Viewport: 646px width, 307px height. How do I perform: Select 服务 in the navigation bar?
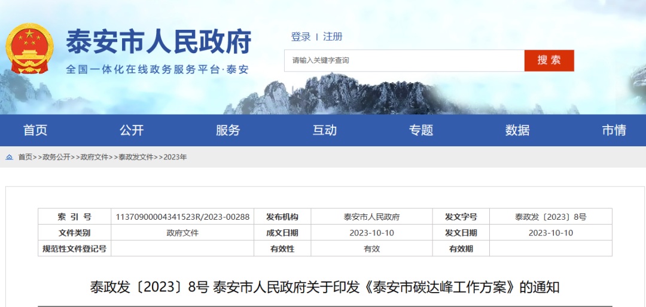point(228,130)
